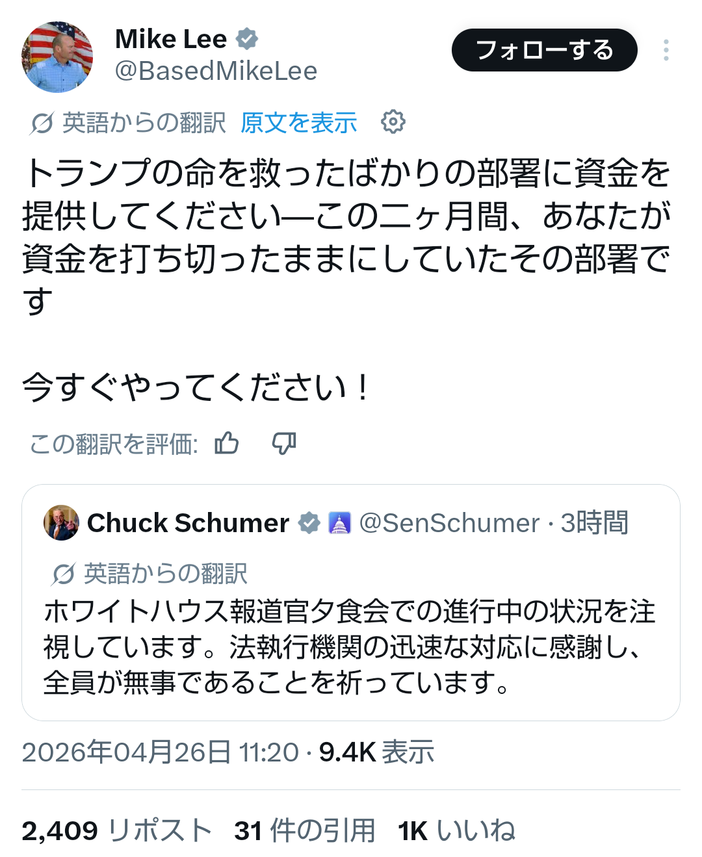The width and height of the screenshot is (702, 857).
Task: Open the @SenSchumer handle
Action: point(449,522)
